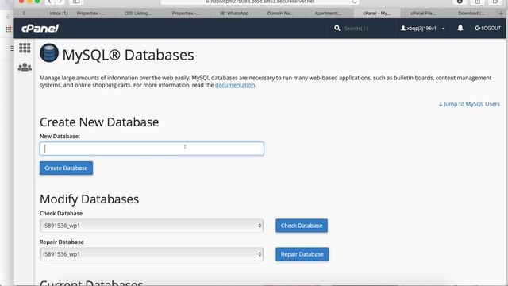
Task: Click the Modify Databases heading
Action: 89,199
